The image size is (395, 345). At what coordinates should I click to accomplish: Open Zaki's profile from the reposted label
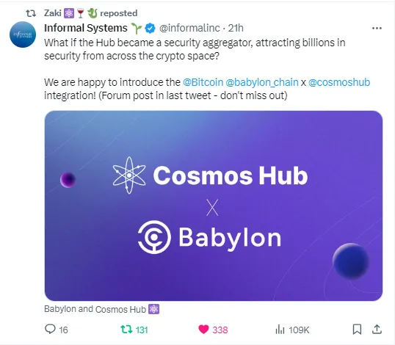tap(52, 13)
